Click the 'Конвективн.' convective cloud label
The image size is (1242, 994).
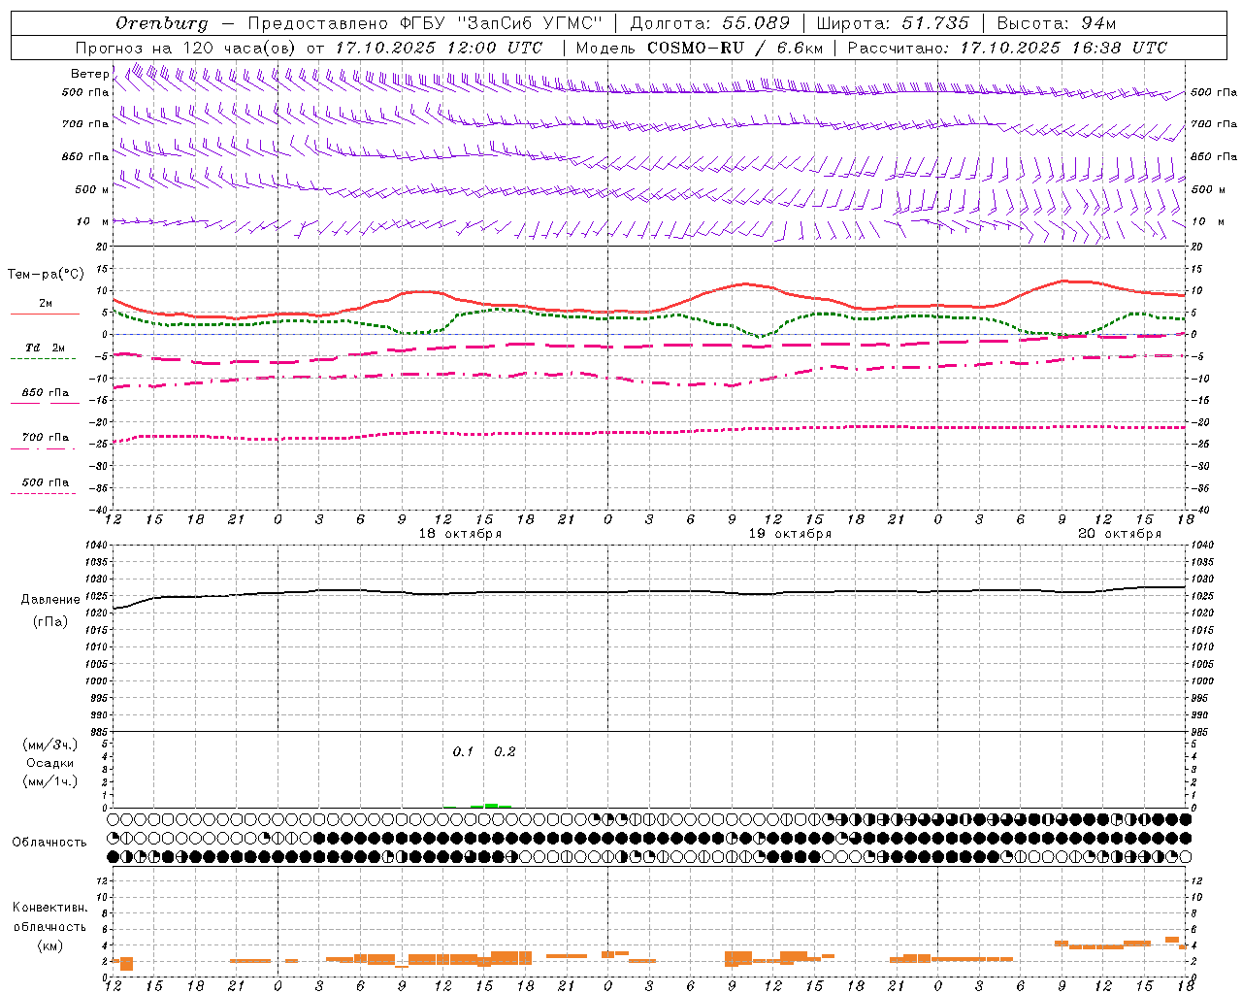50,908
